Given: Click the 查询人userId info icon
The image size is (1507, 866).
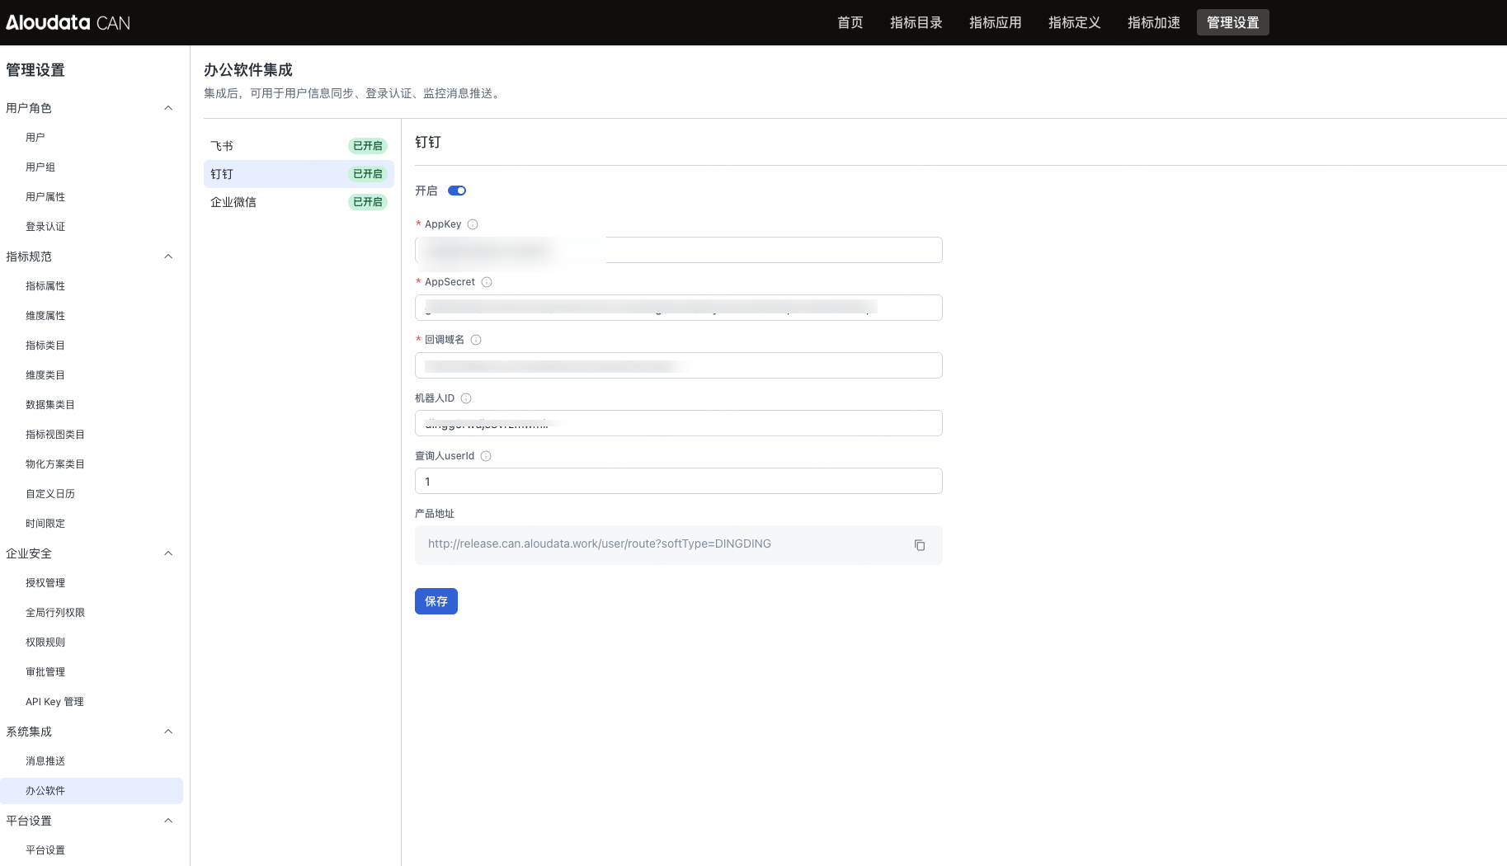Looking at the screenshot, I should (x=486, y=456).
